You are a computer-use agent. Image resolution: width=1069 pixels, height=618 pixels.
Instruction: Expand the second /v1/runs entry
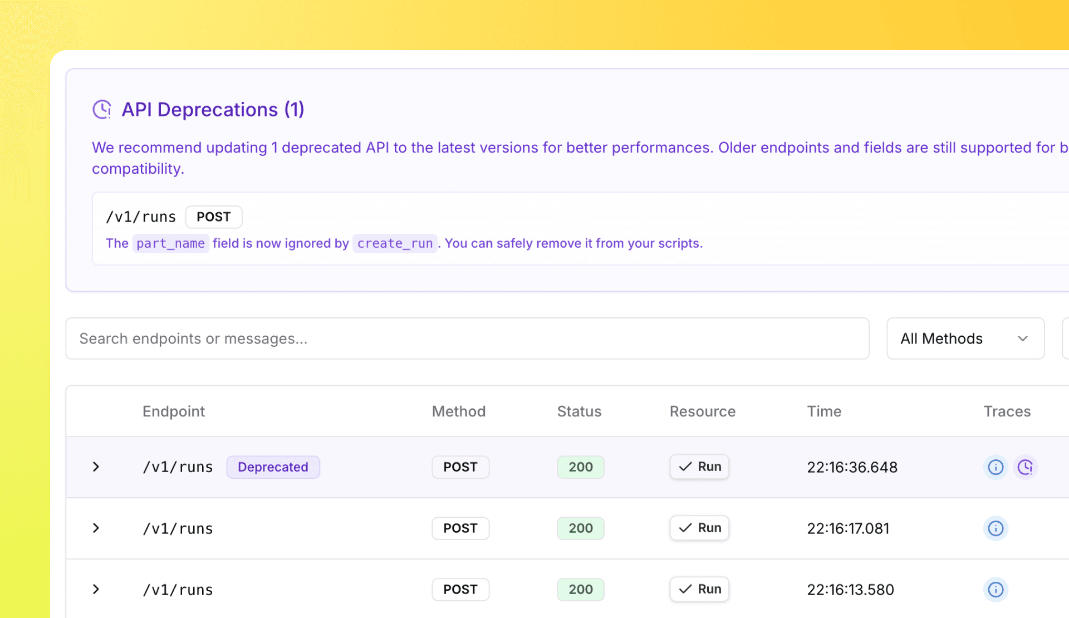[95, 528]
